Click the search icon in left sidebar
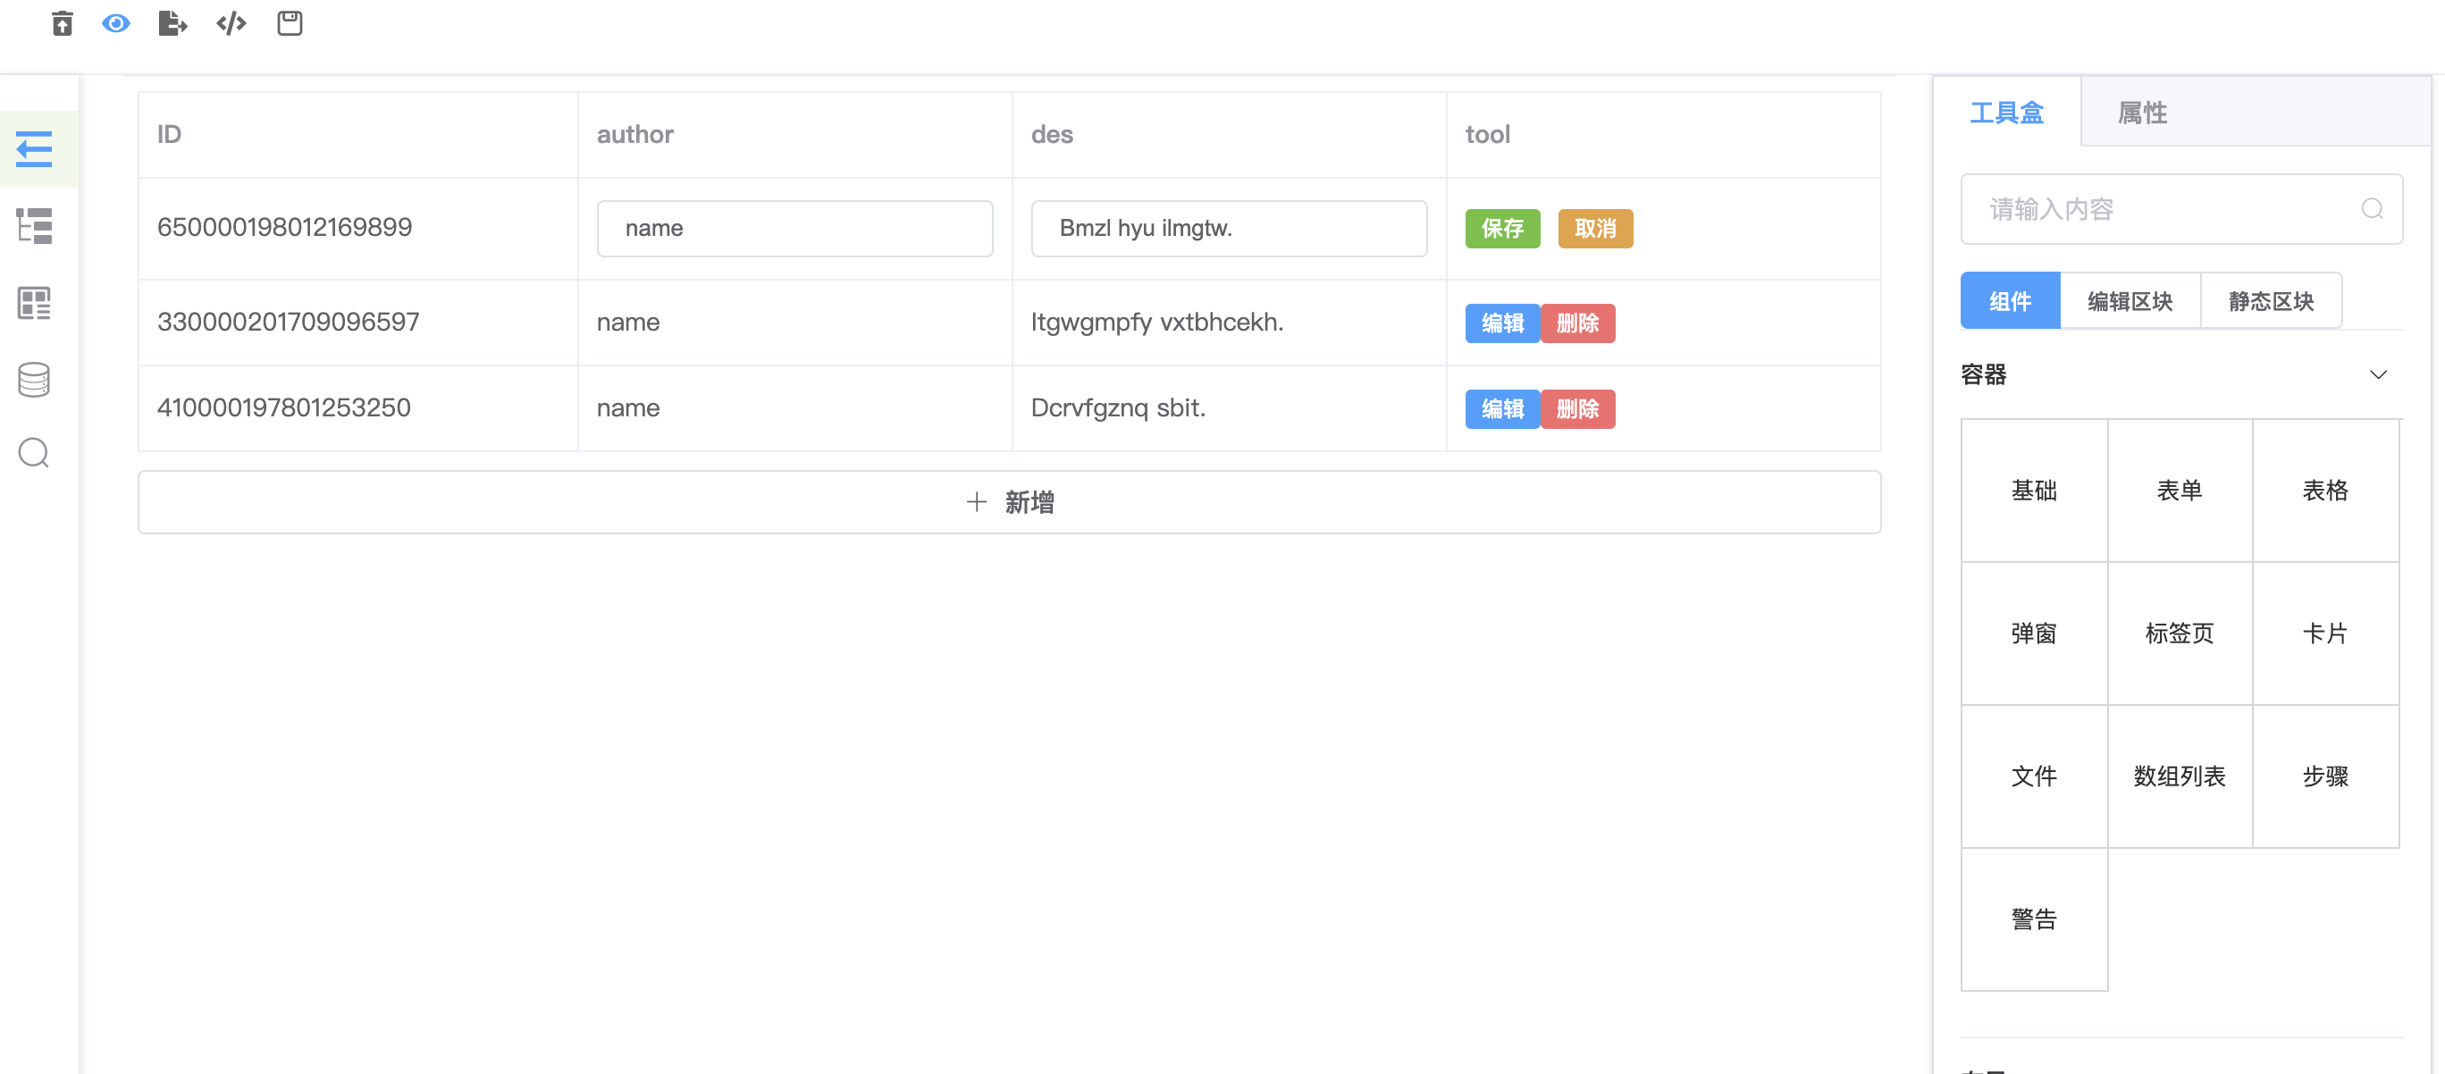Image resolution: width=2445 pixels, height=1074 pixels. tap(36, 455)
